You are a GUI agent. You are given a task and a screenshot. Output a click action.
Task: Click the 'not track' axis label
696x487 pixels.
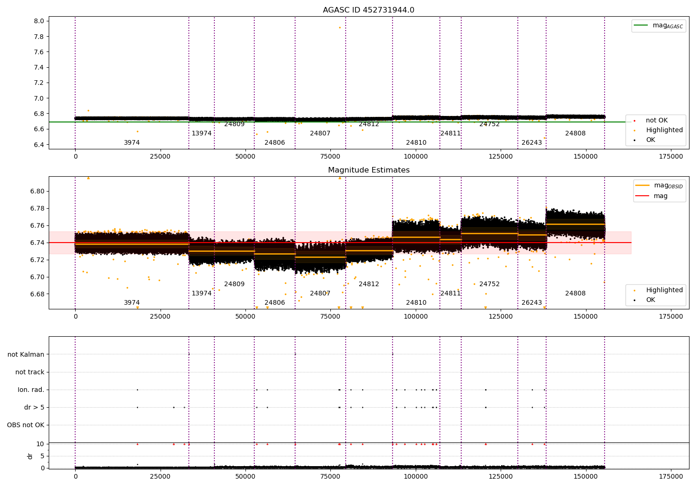tap(30, 372)
